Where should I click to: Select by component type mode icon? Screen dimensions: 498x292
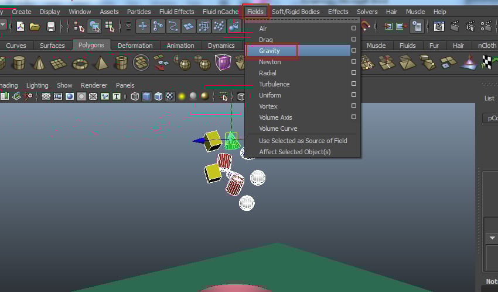click(110, 27)
